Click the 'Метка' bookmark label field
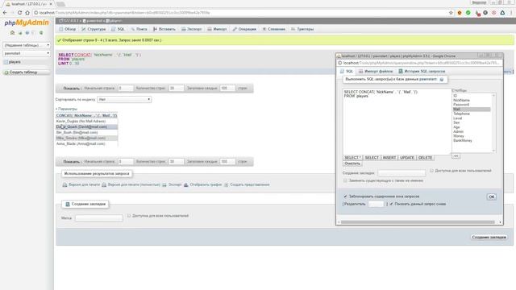The height and width of the screenshot is (290, 516). (x=99, y=218)
